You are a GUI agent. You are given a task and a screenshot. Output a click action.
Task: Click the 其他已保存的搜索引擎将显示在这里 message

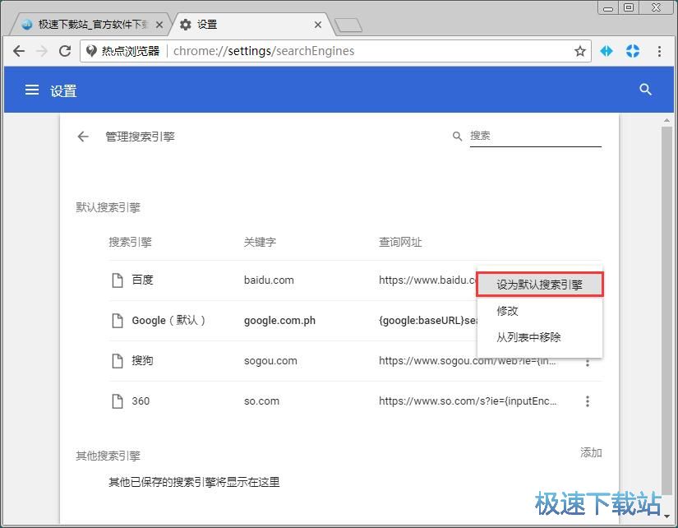(x=194, y=482)
